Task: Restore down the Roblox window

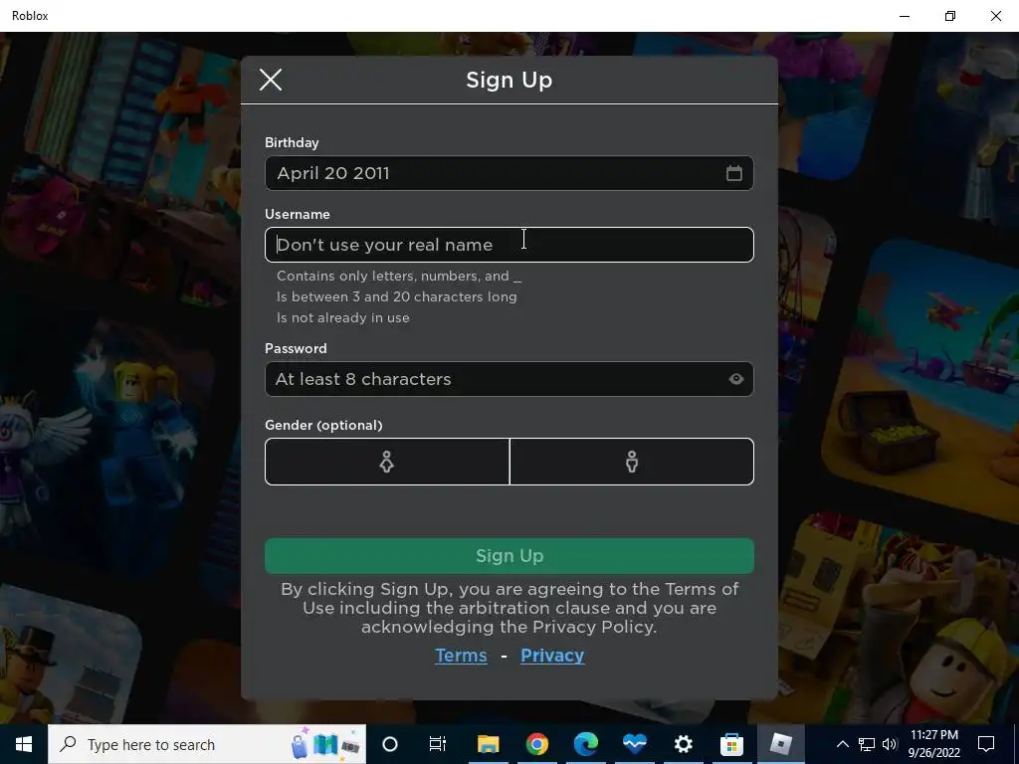Action: (950, 16)
